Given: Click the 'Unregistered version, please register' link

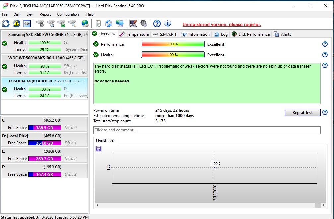Looking at the screenshot, I should tap(222, 24).
